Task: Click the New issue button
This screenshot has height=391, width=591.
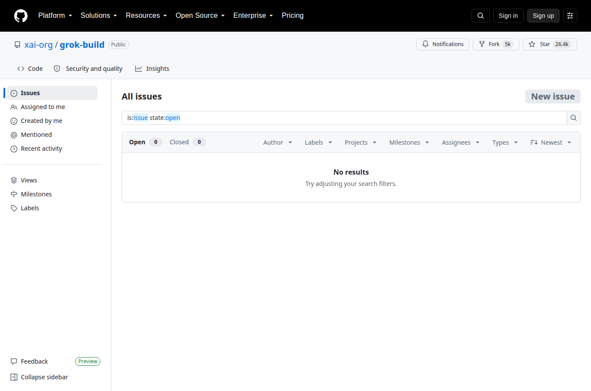Action: [553, 96]
